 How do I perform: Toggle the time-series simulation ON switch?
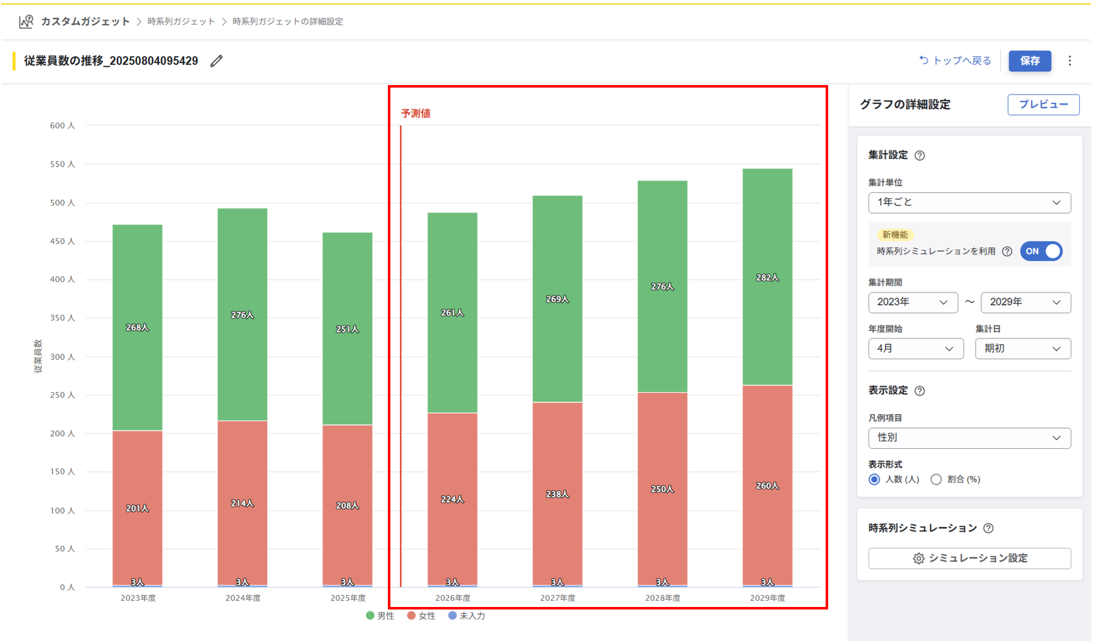(1041, 251)
